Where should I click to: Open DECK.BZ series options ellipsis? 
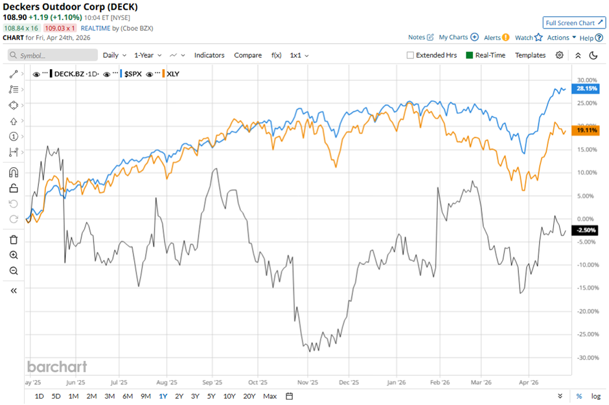45,73
